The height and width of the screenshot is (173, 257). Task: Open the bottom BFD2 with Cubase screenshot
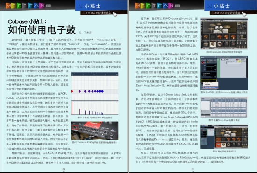click(x=224, y=137)
